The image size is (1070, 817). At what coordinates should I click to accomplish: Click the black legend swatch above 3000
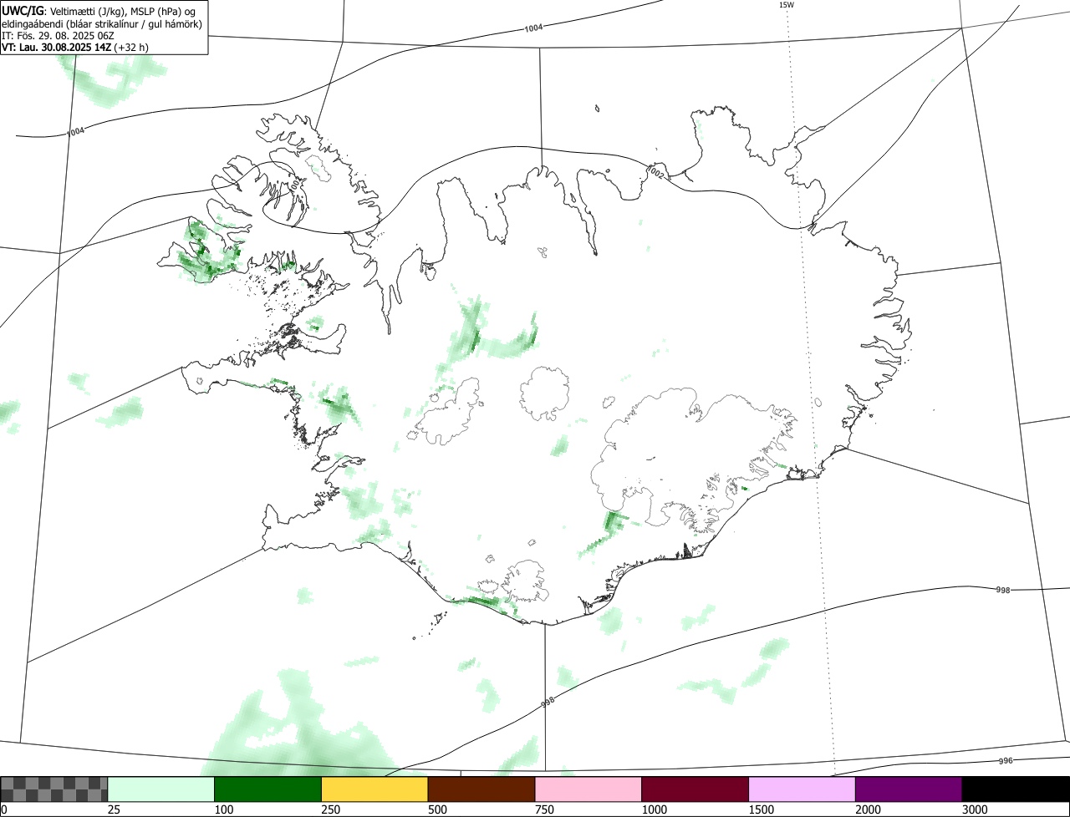click(1016, 789)
